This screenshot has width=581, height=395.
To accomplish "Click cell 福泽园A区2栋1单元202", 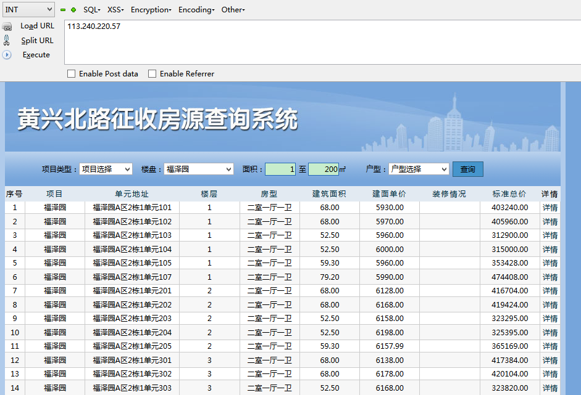I will [132, 305].
